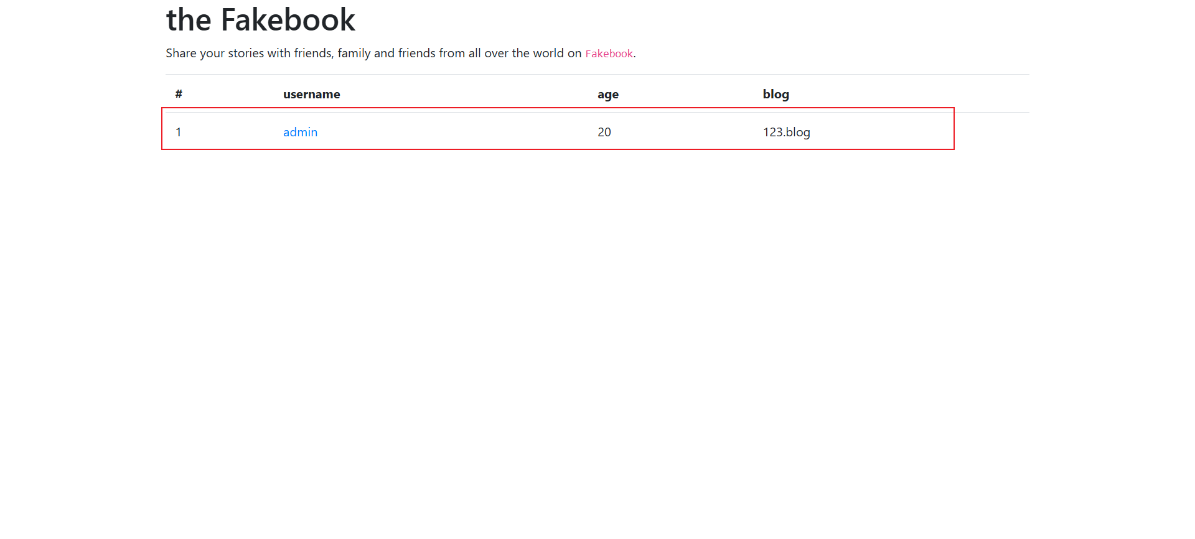Click the age column header
The image size is (1195, 539).
click(608, 95)
